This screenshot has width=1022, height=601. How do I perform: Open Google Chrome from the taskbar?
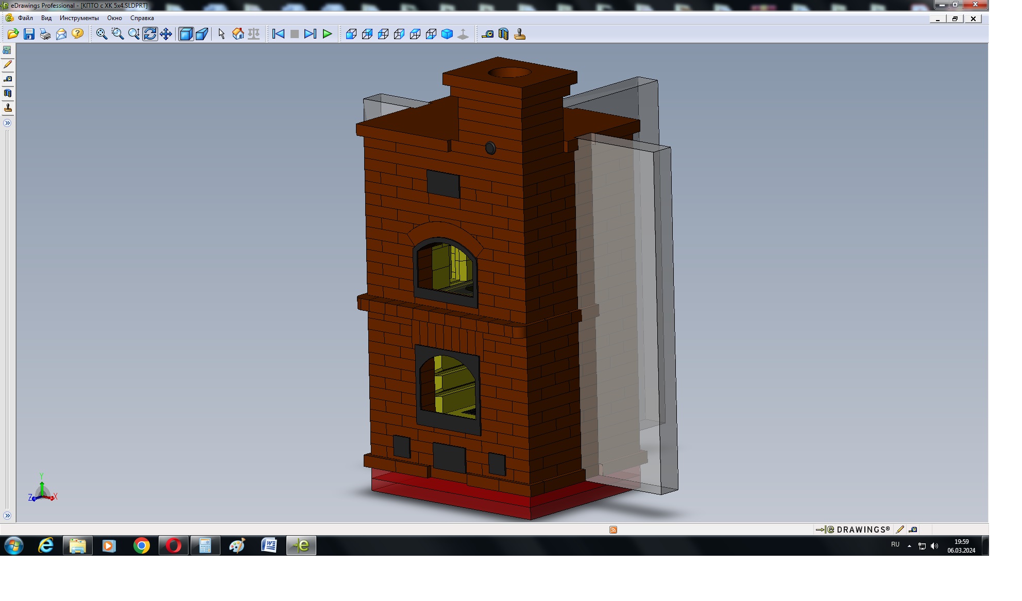click(141, 545)
